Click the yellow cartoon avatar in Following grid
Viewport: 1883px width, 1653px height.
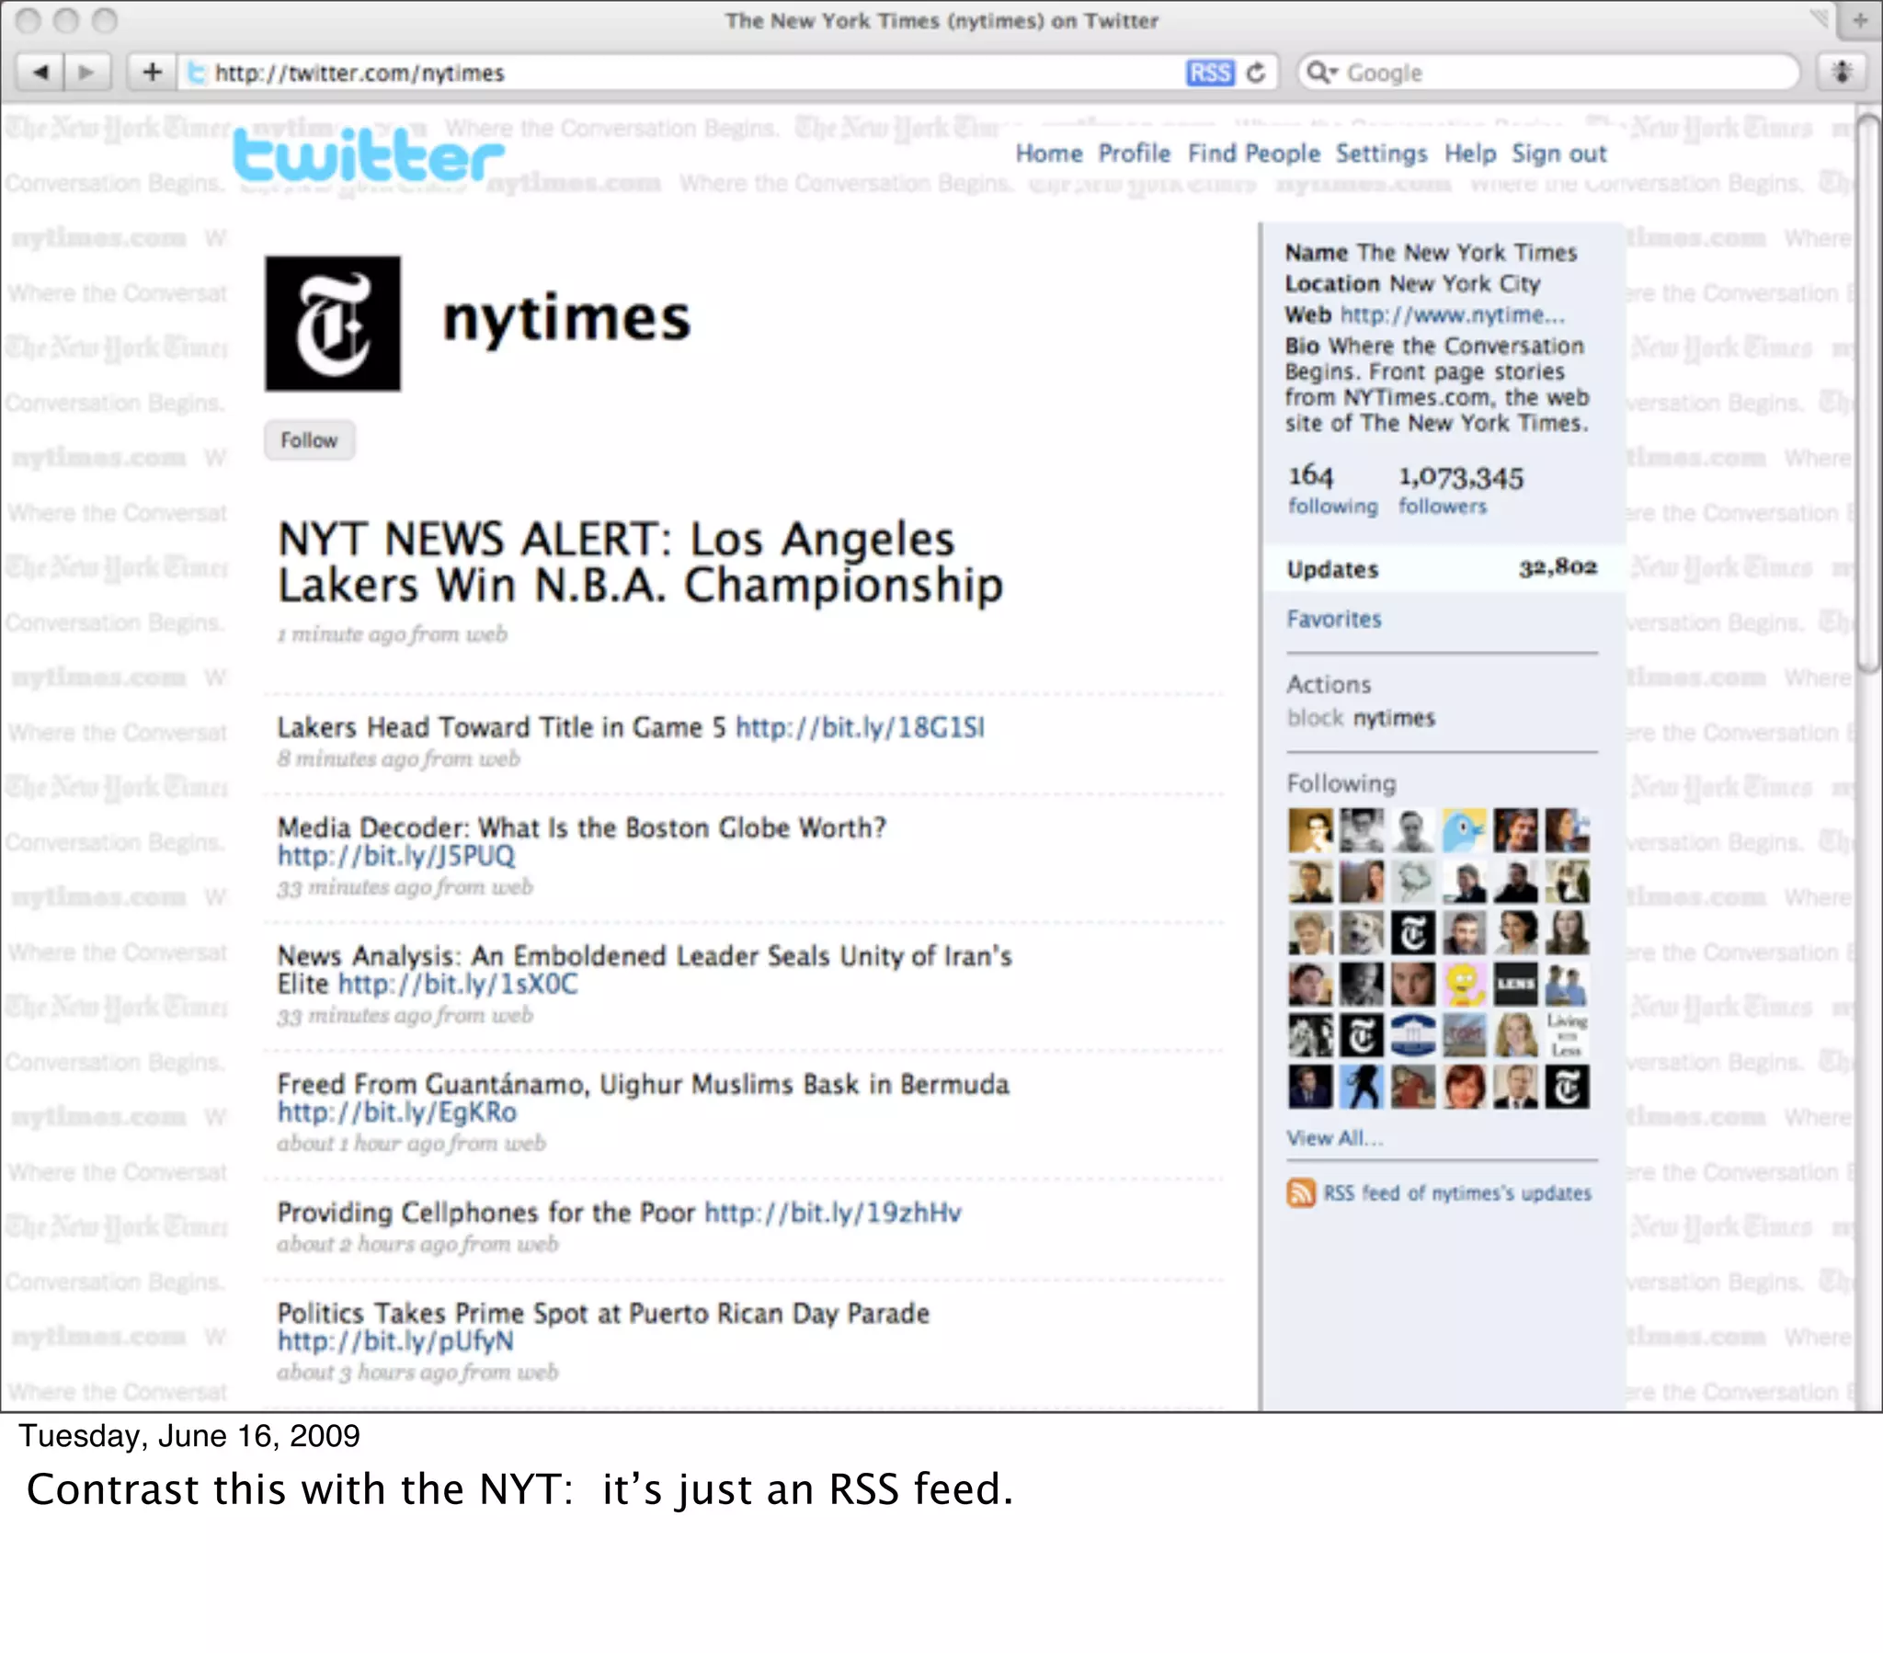point(1464,984)
